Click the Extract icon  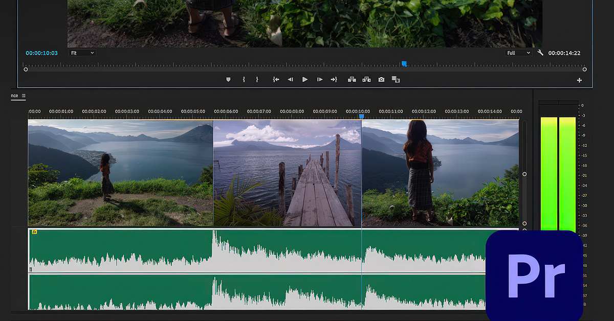pyautogui.click(x=366, y=79)
